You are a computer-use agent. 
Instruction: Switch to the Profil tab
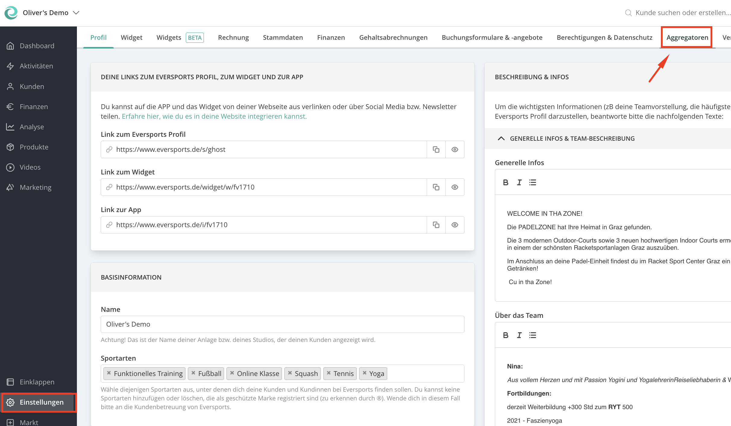pyautogui.click(x=98, y=37)
